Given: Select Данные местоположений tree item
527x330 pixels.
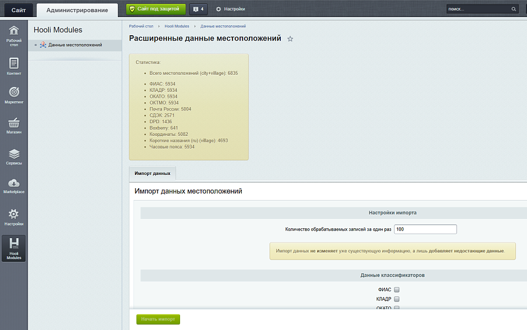Looking at the screenshot, I should (x=75, y=45).
